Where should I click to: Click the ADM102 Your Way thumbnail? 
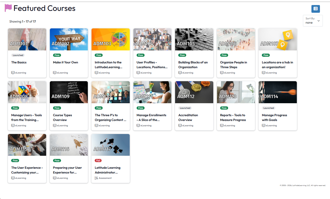click(x=69, y=39)
